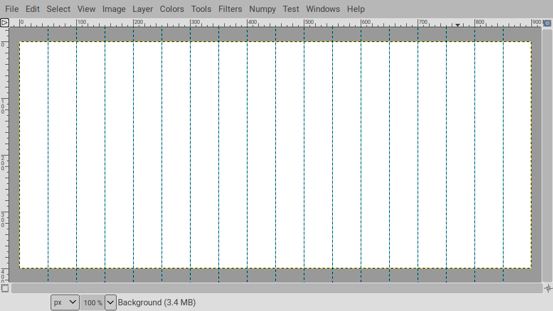Open the Select menu
This screenshot has width=553, height=311.
coord(58,9)
